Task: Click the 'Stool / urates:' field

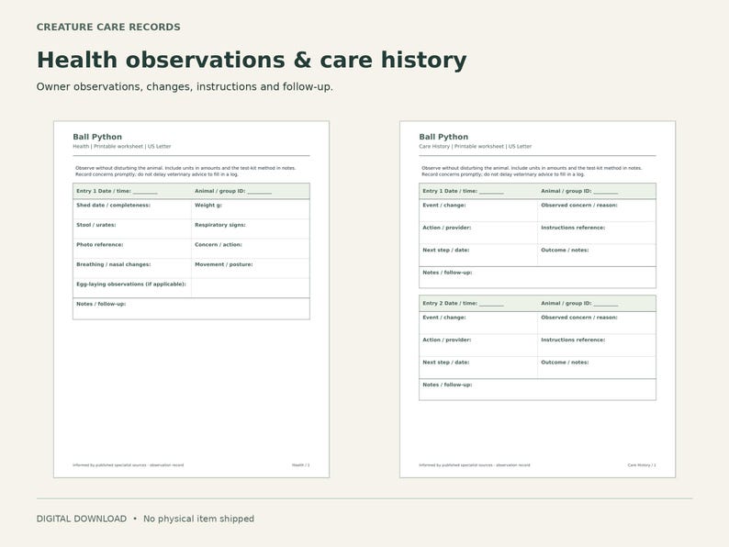Action: pos(132,229)
